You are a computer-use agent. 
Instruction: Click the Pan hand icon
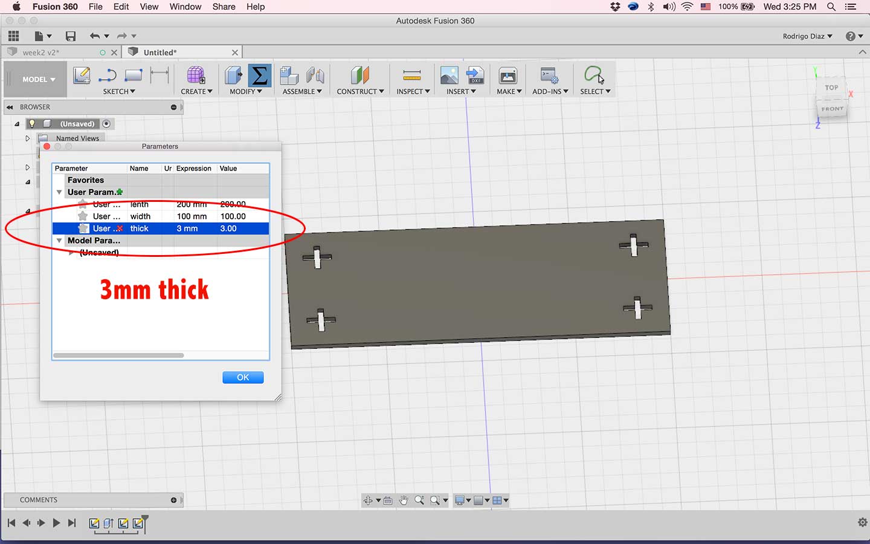404,500
